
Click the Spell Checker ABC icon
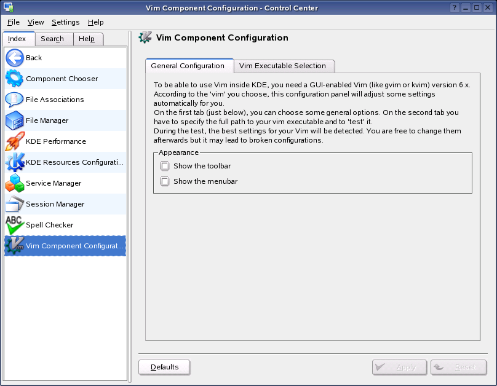point(15,225)
